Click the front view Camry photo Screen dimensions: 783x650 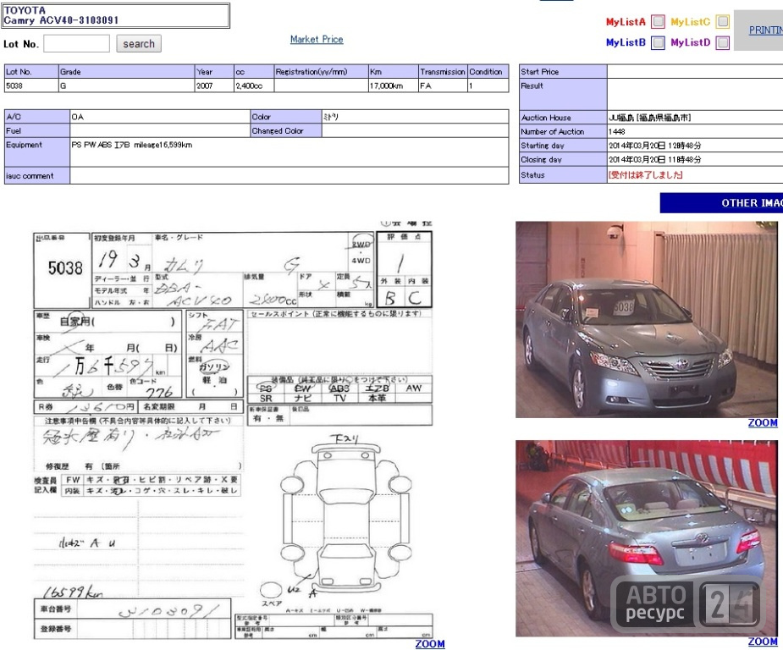pos(646,320)
